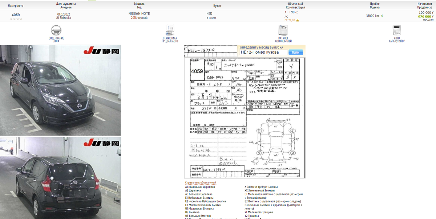
Task: Click legend entry X Элемент требует замены
Action: 261,187
